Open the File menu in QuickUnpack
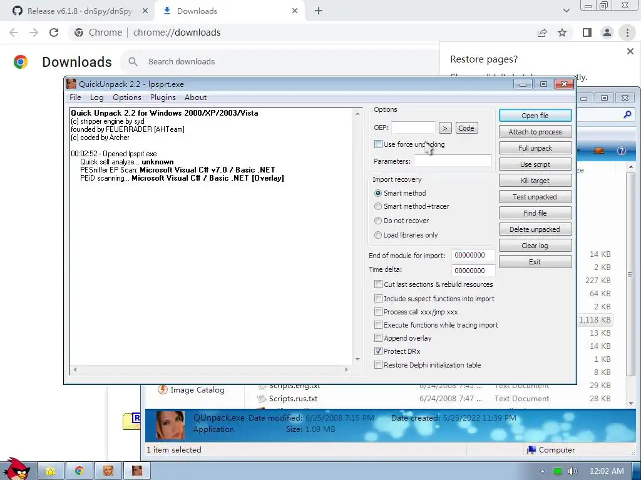This screenshot has width=641, height=480. point(75,97)
